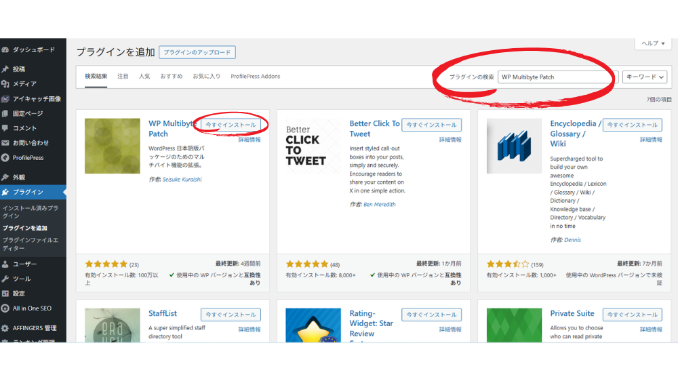
Task: Open 詳細情報 for Encyclopedia Glossary Wiki
Action: (651, 140)
